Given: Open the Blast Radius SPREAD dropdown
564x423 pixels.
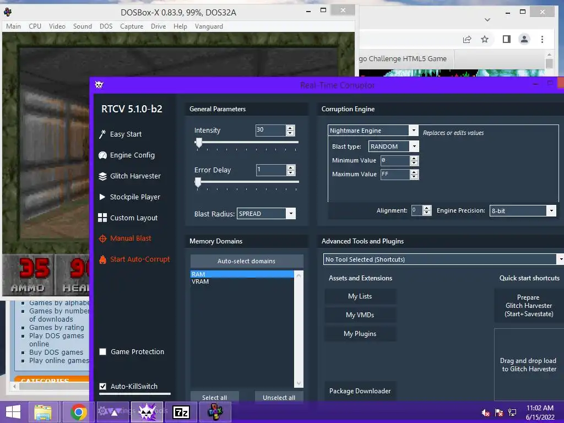Looking at the screenshot, I should click(x=291, y=214).
